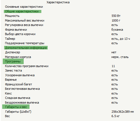This screenshot has height=121, width=140.
Task: Click the Форма выпечки label
Action: 16,30
